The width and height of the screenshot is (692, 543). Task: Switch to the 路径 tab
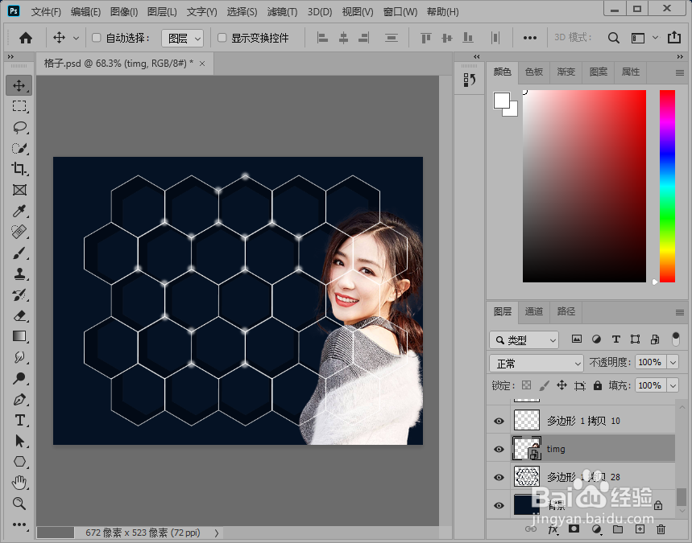click(x=566, y=311)
